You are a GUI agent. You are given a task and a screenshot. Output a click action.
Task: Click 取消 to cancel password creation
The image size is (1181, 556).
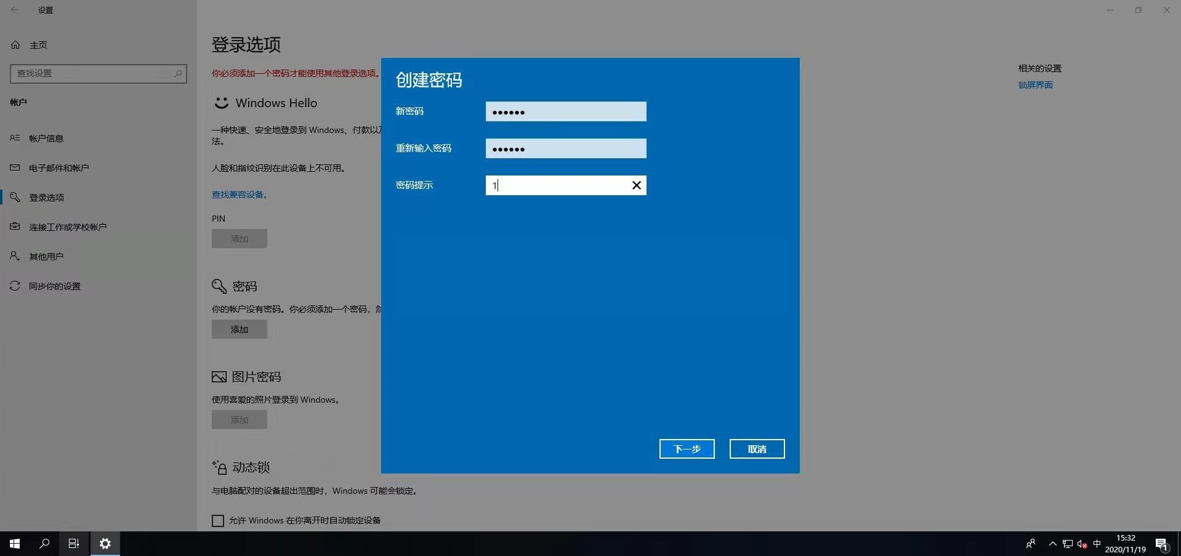(757, 449)
